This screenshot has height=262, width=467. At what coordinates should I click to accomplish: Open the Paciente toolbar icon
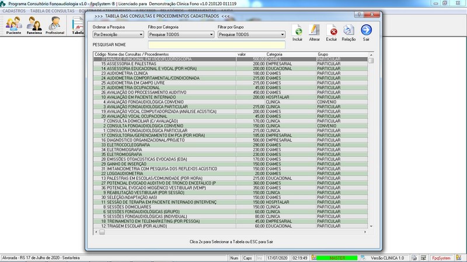pos(13,25)
